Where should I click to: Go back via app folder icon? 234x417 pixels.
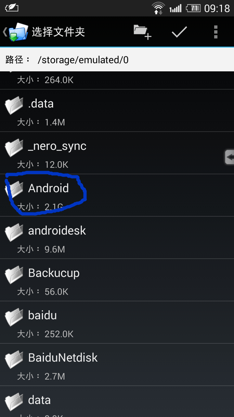[15, 32]
